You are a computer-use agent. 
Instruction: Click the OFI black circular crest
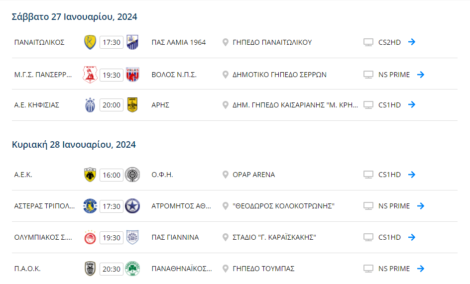tap(132, 175)
